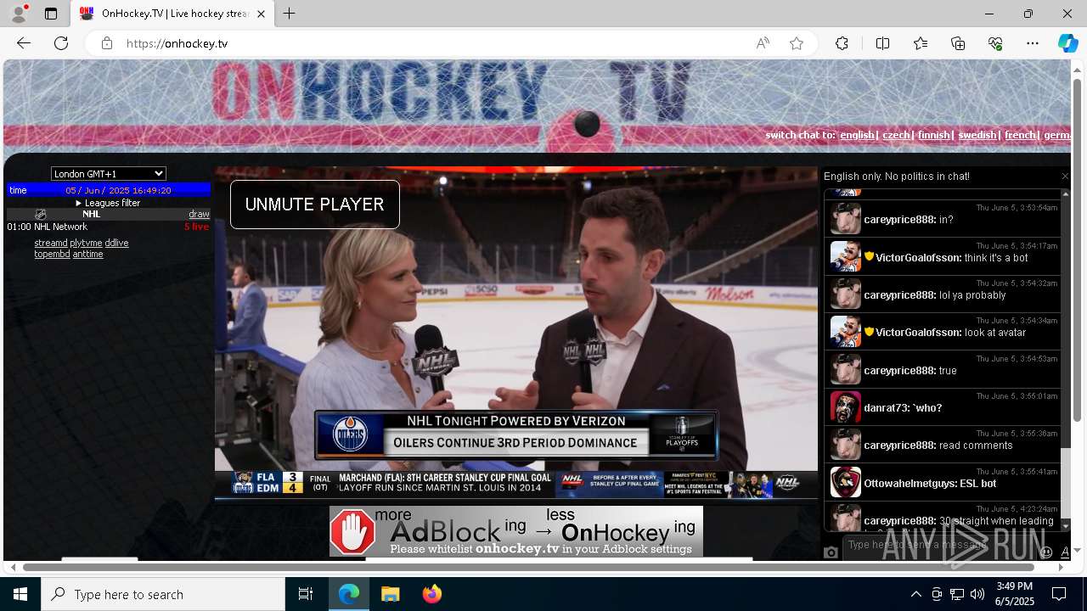Show hidden system tray icons
Image resolution: width=1087 pixels, height=611 pixels.
tap(915, 594)
